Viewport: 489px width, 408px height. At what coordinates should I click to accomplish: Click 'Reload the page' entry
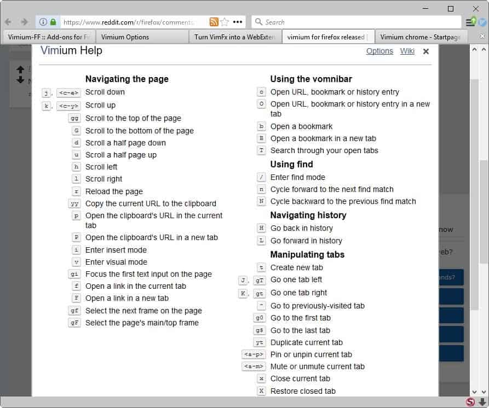pyautogui.click(x=114, y=191)
